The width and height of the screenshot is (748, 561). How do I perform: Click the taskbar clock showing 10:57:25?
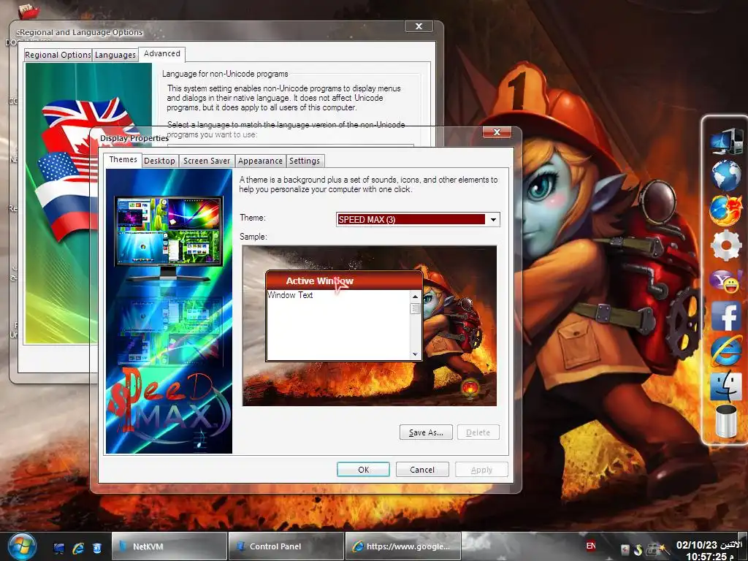click(709, 551)
